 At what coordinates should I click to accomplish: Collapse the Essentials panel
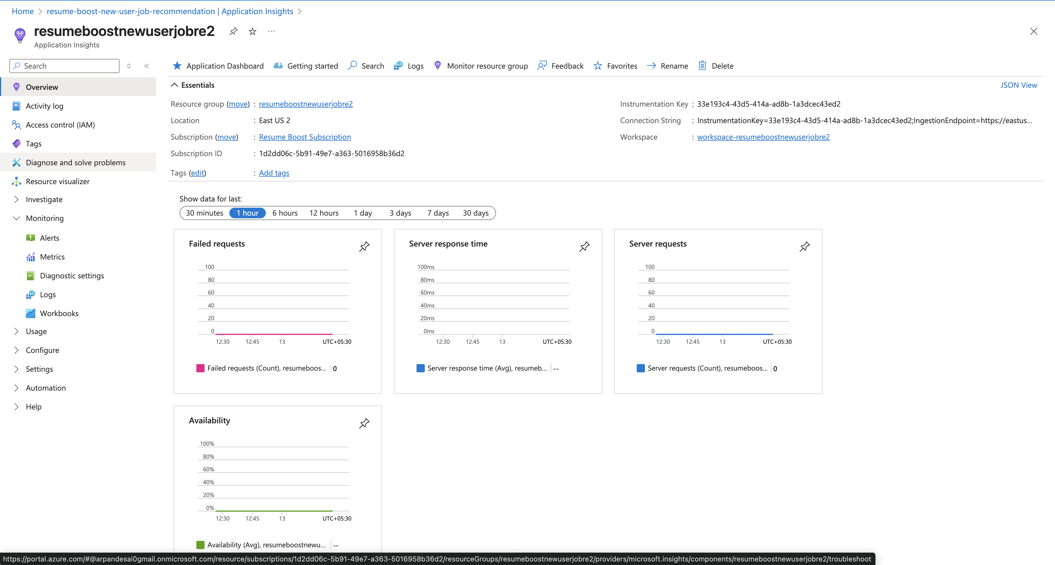tap(174, 85)
